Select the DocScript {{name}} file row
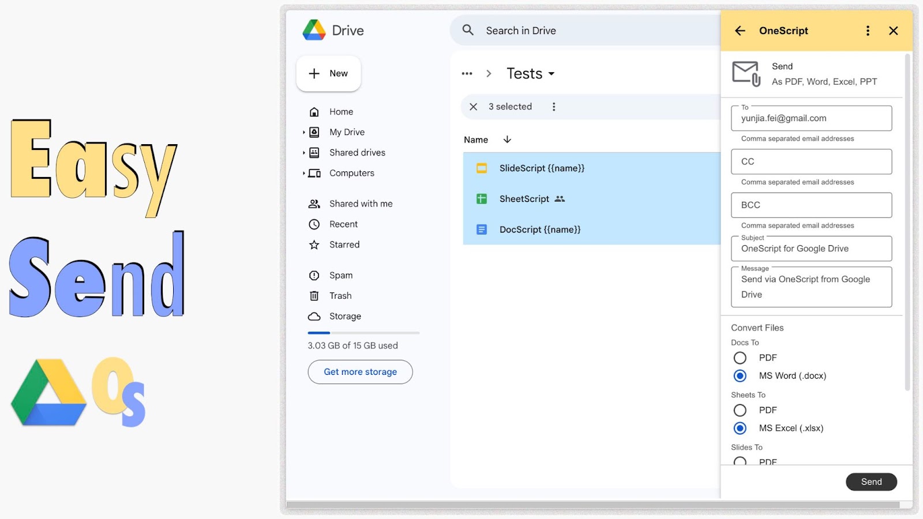Image resolution: width=923 pixels, height=519 pixels. pos(592,230)
